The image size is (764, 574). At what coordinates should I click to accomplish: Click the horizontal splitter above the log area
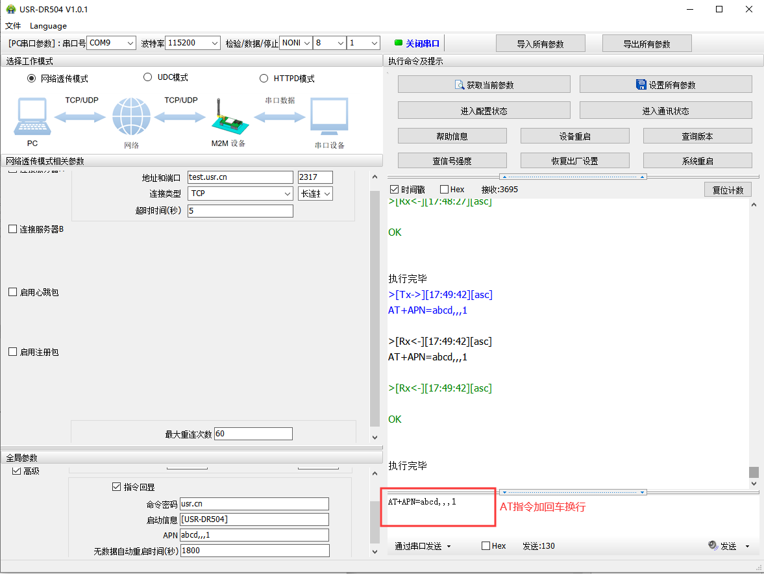coord(573,177)
